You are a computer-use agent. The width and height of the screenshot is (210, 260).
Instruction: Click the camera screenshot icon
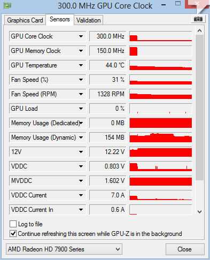(198, 19)
